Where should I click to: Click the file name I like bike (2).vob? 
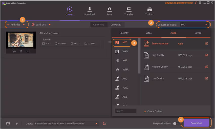pyautogui.click(x=49, y=33)
